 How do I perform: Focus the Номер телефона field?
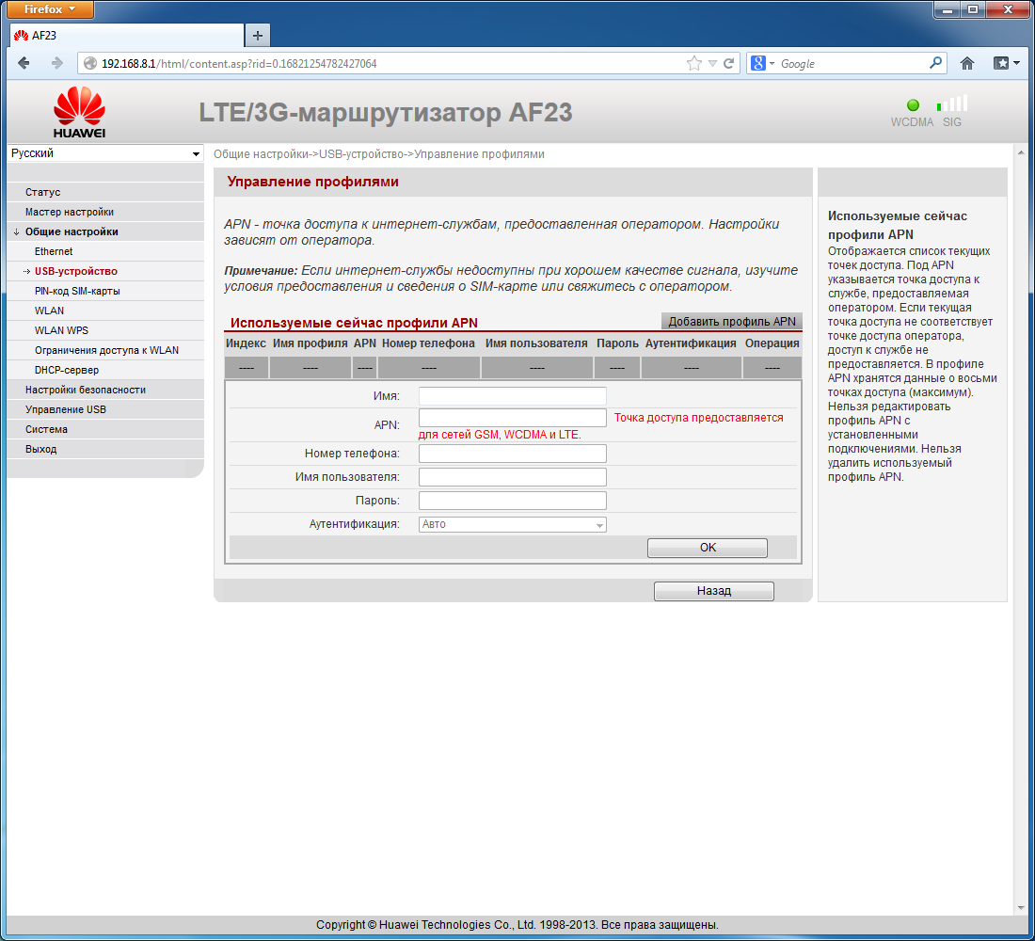[512, 454]
